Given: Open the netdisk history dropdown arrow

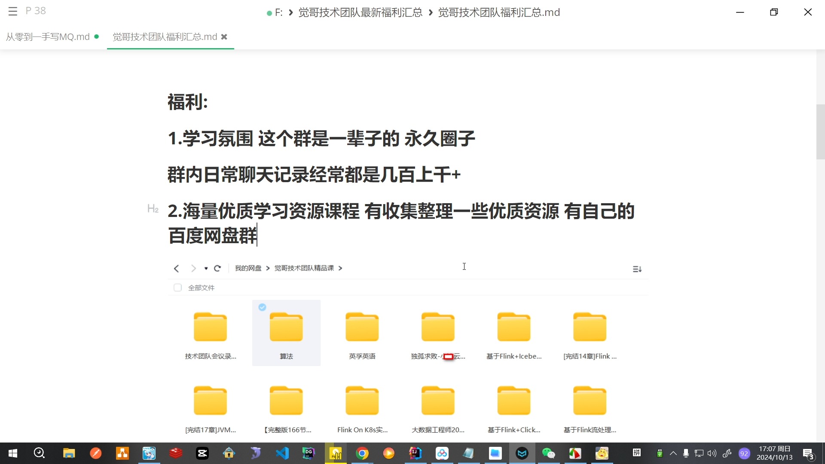Looking at the screenshot, I should [206, 269].
